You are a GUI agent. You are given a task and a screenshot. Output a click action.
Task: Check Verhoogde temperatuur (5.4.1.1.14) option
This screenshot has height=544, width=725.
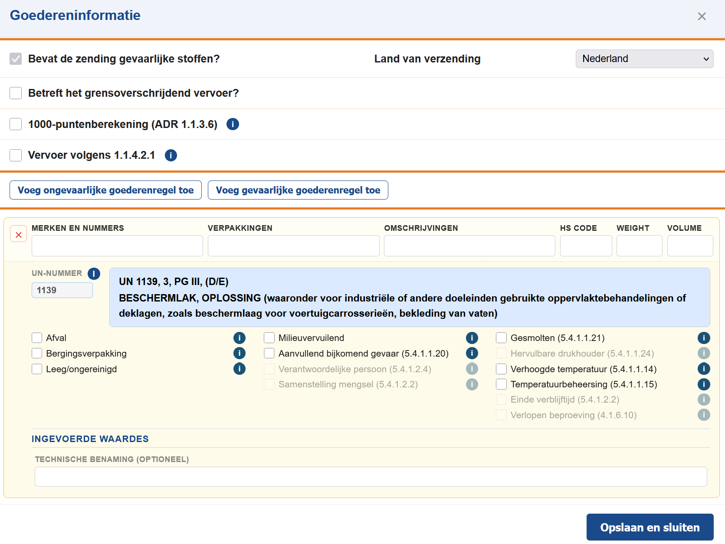pos(501,369)
